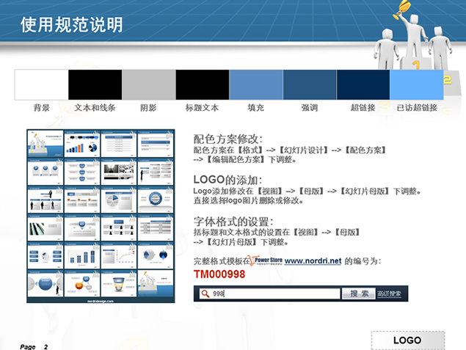466x350 pixels.
Task: Select the white 背景 color swatch
Action: [x=41, y=84]
